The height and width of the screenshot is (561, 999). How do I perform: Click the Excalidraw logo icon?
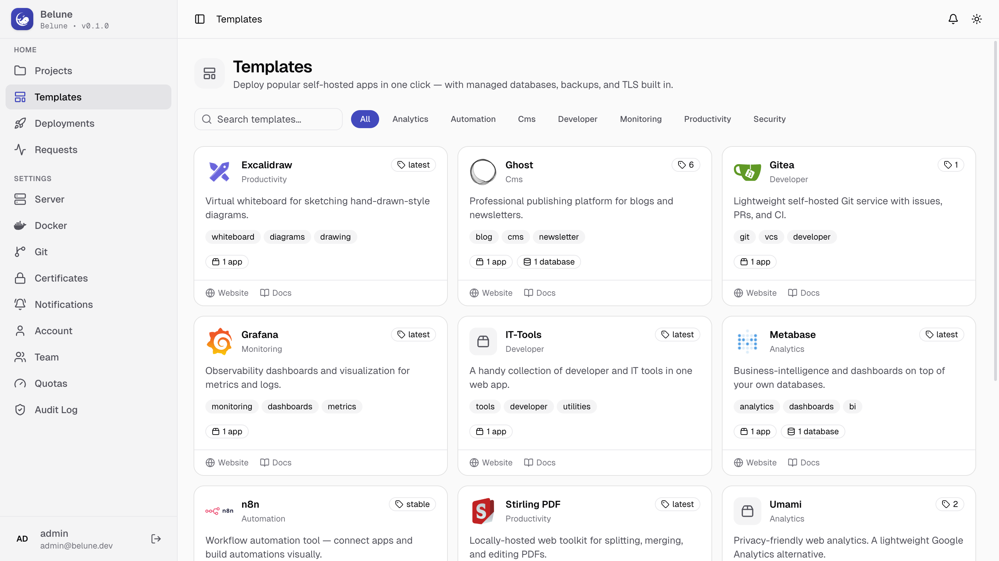click(x=219, y=171)
